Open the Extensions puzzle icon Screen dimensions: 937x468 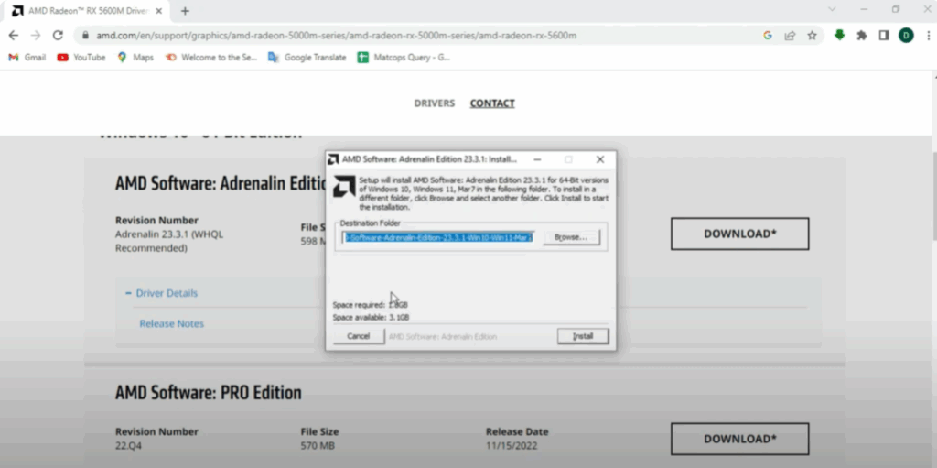tap(862, 36)
